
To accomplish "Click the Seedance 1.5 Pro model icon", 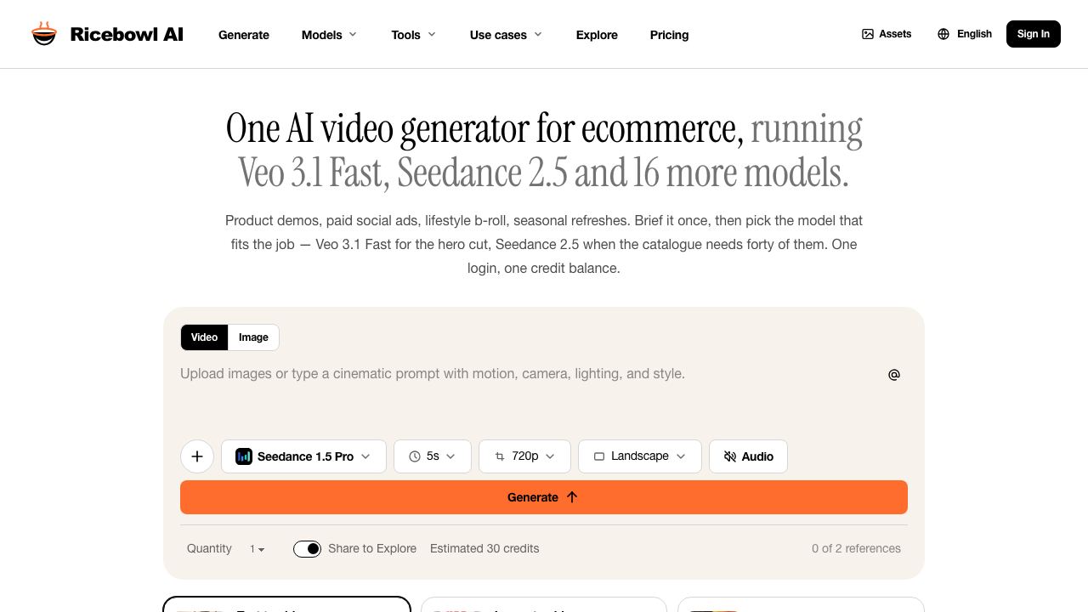I will [x=244, y=456].
